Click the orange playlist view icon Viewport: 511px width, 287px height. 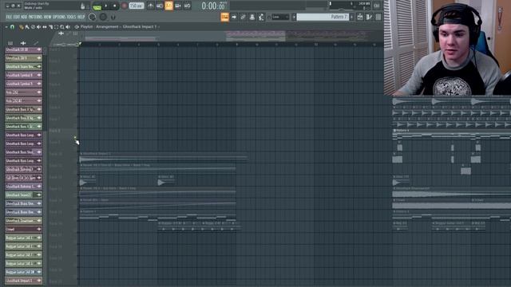click(x=225, y=17)
